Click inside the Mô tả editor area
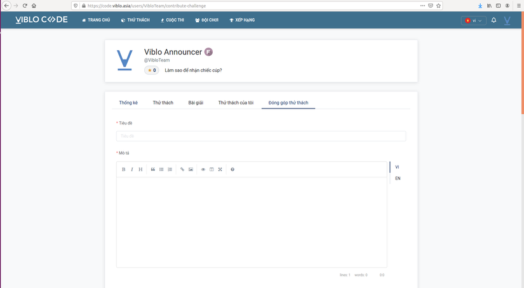The width and height of the screenshot is (524, 288). point(252,222)
